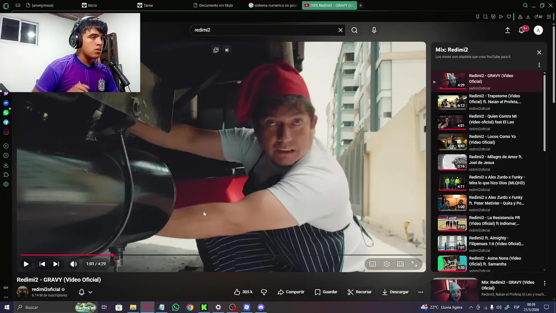Dislike the GRAVY video
The width and height of the screenshot is (556, 313).
point(264,292)
